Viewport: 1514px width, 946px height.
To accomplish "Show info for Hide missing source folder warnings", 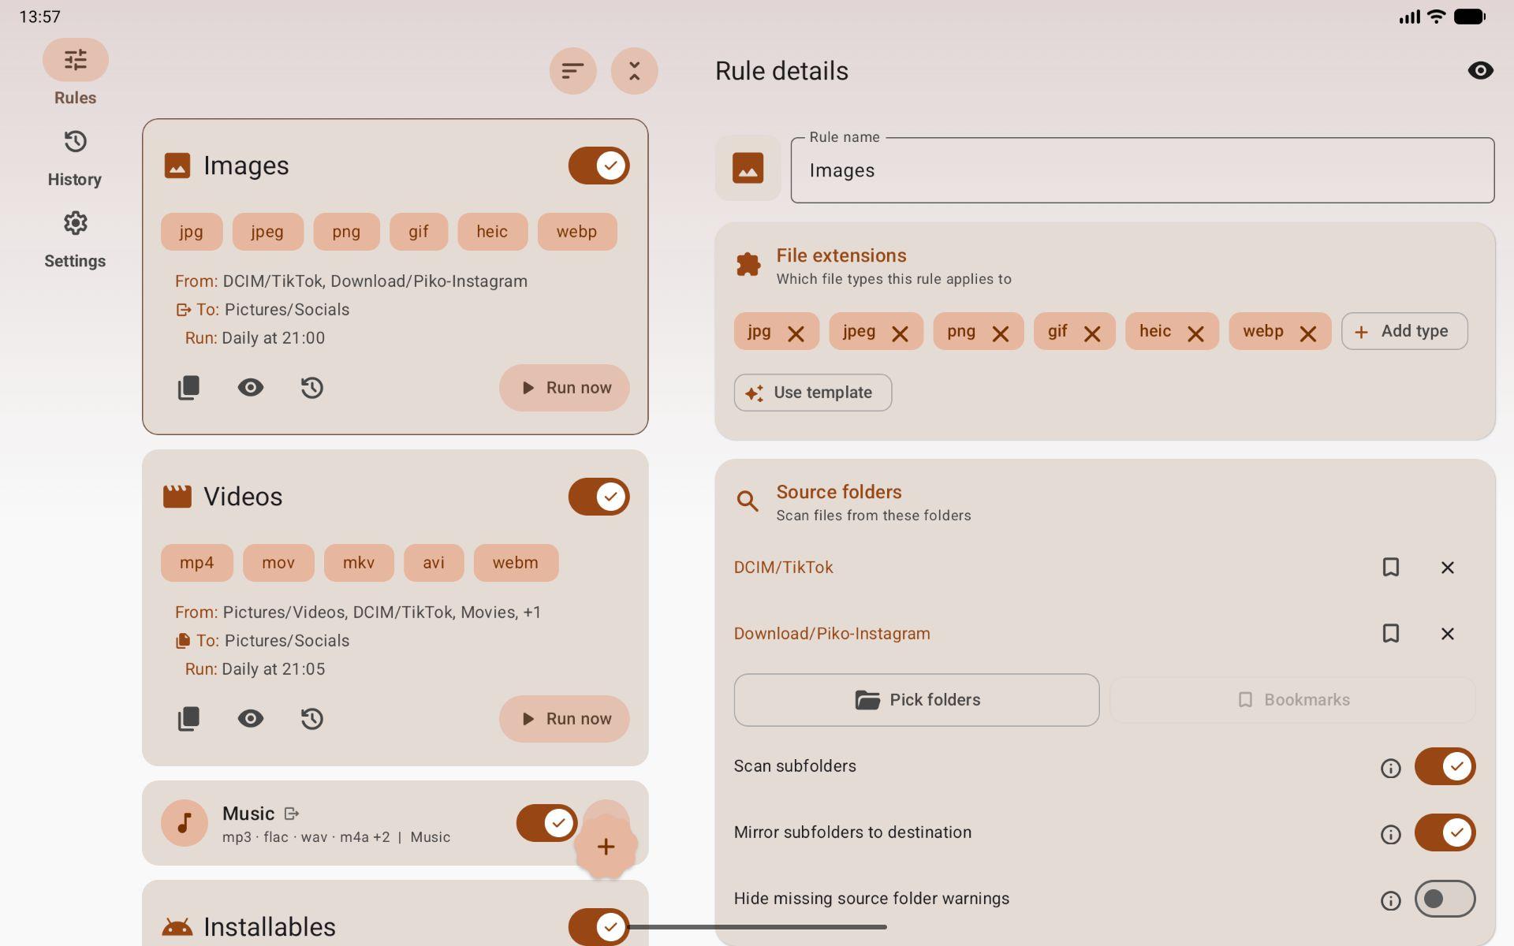I will 1390,900.
